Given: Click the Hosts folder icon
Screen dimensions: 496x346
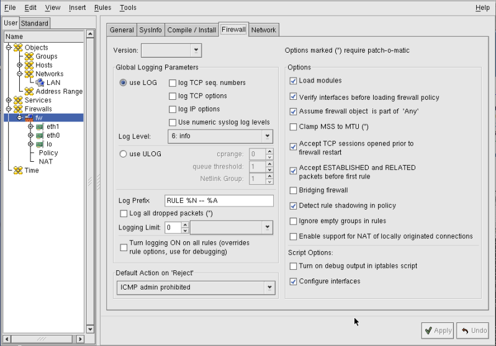Looking at the screenshot, I should click(x=29, y=65).
